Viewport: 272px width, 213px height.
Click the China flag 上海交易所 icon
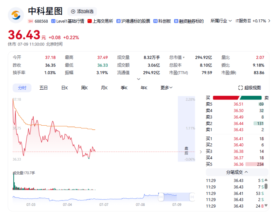click(90, 21)
